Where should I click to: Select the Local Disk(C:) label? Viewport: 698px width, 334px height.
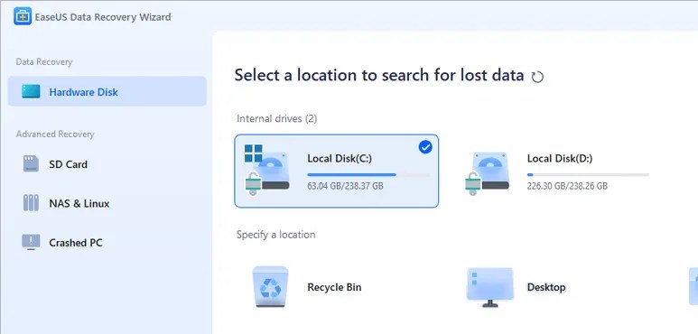(x=340, y=158)
